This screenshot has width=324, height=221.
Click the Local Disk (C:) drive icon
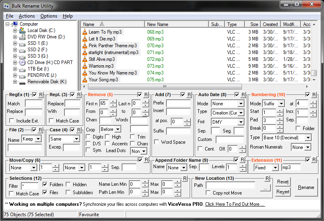22,30
